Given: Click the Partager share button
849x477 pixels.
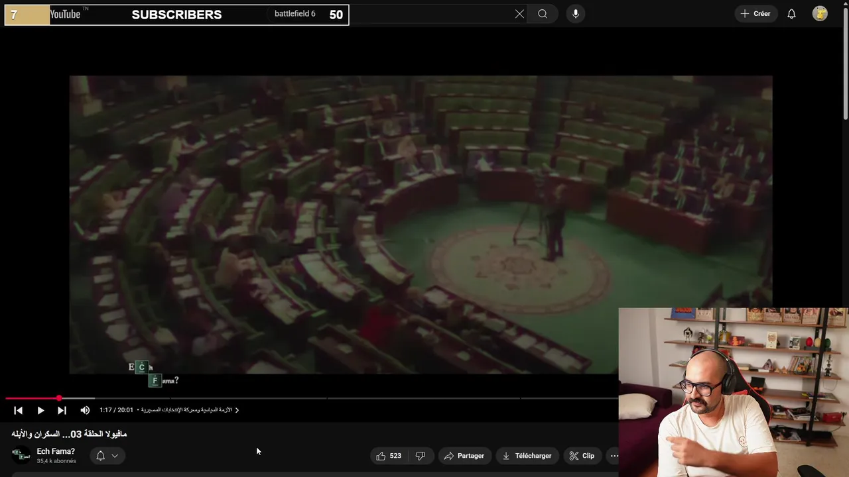Looking at the screenshot, I should click(x=464, y=456).
